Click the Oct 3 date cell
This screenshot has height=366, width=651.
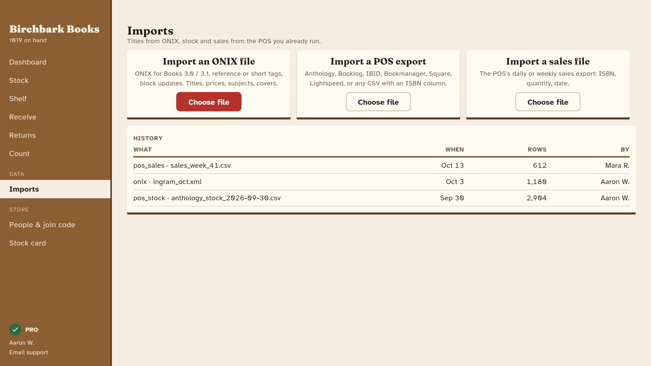click(455, 182)
